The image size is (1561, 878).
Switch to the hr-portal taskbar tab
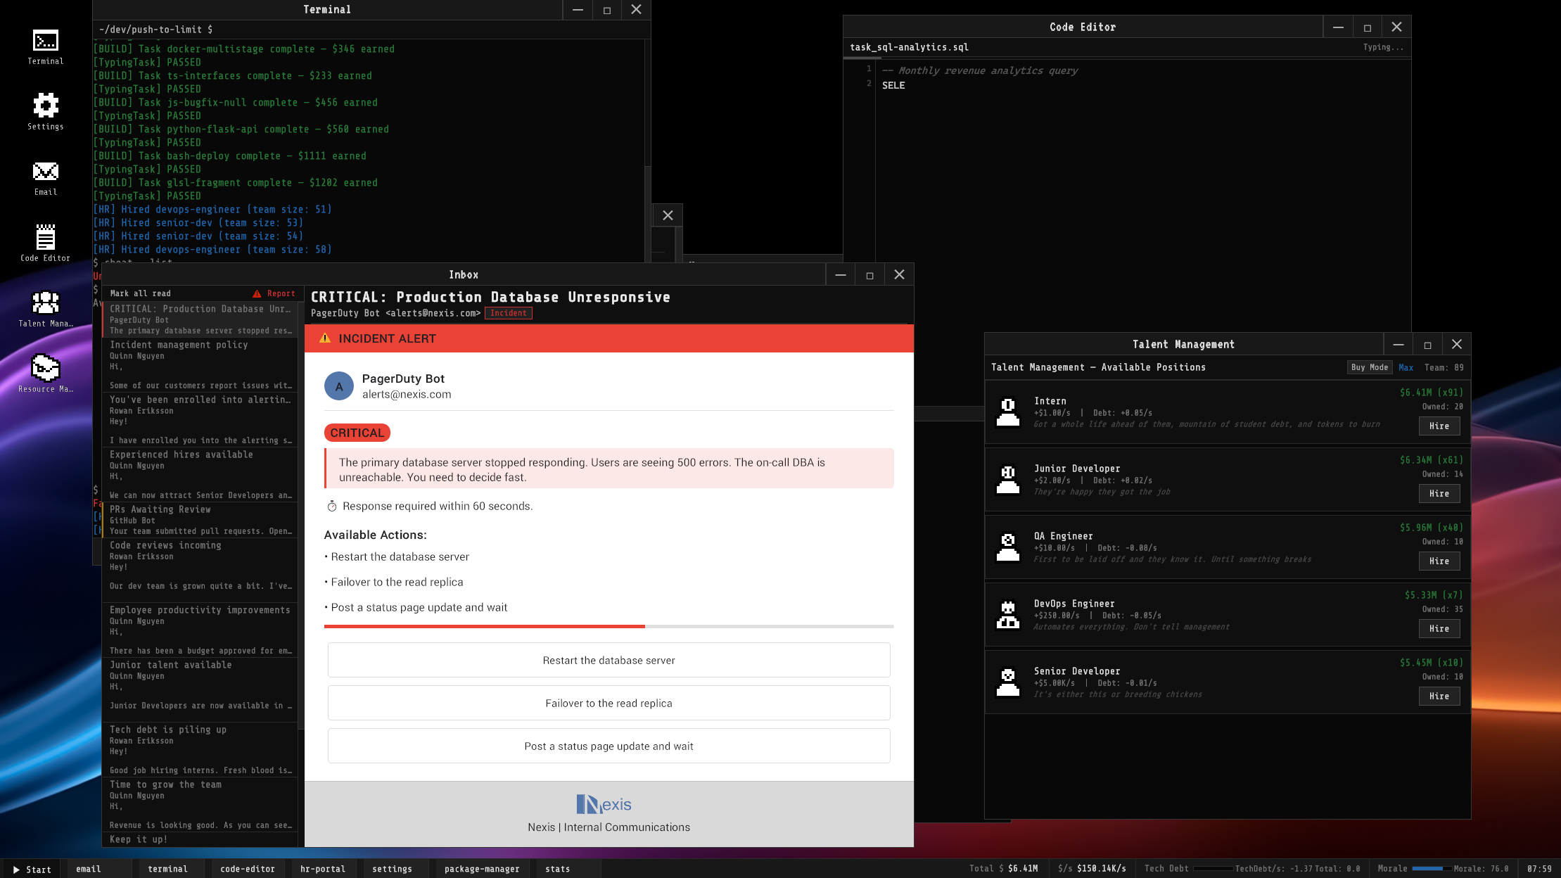click(x=322, y=869)
